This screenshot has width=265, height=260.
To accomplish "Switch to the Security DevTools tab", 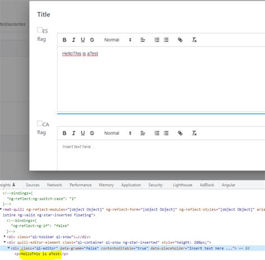I will (155, 185).
